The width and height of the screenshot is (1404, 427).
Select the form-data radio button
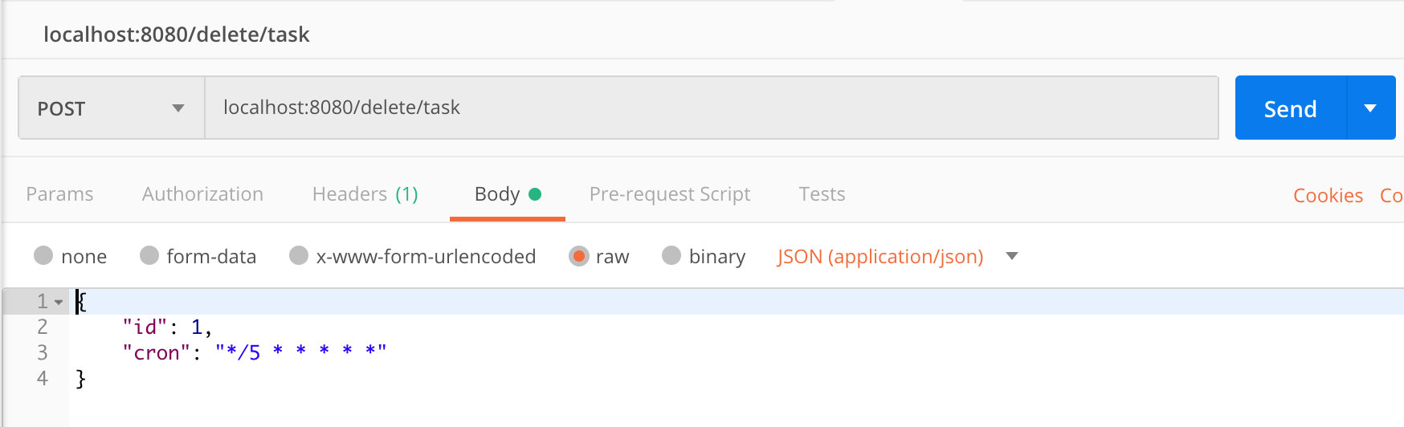(x=149, y=255)
